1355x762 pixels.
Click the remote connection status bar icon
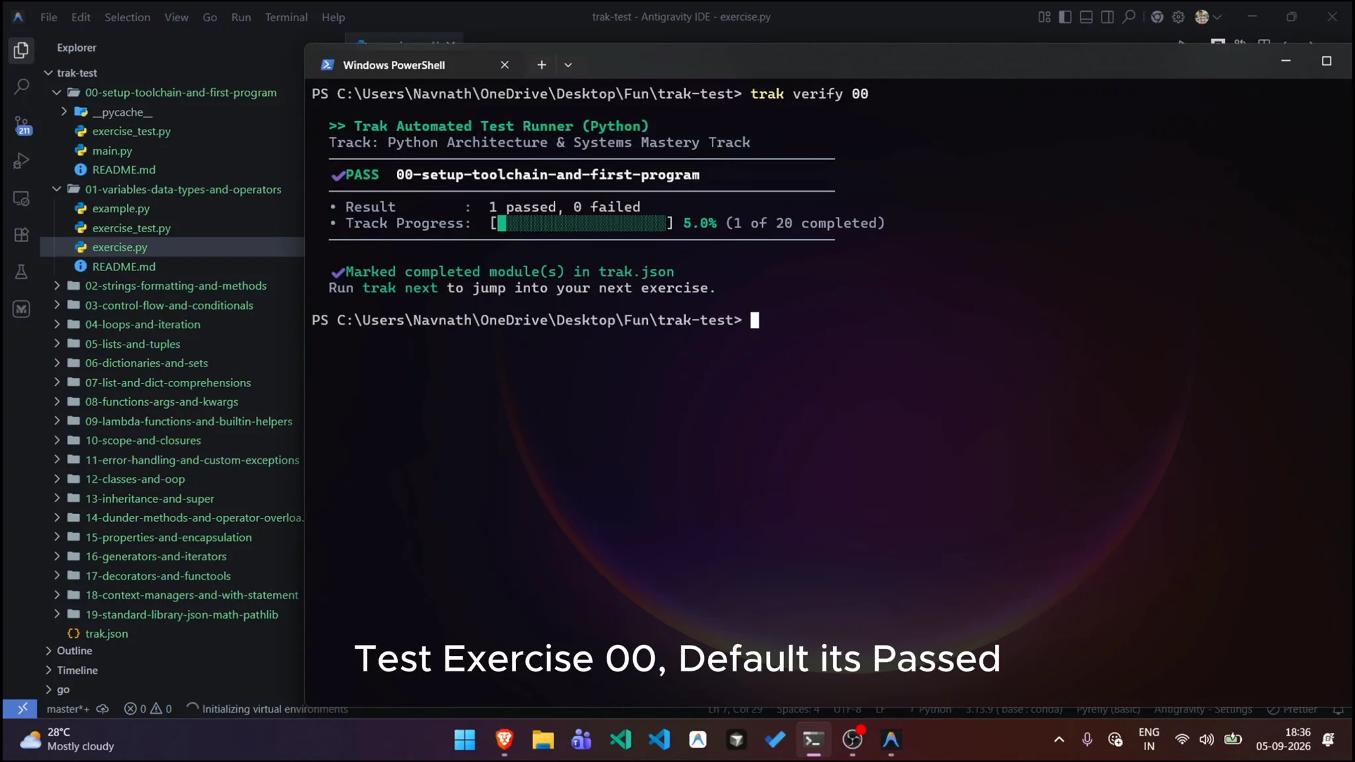coord(22,708)
